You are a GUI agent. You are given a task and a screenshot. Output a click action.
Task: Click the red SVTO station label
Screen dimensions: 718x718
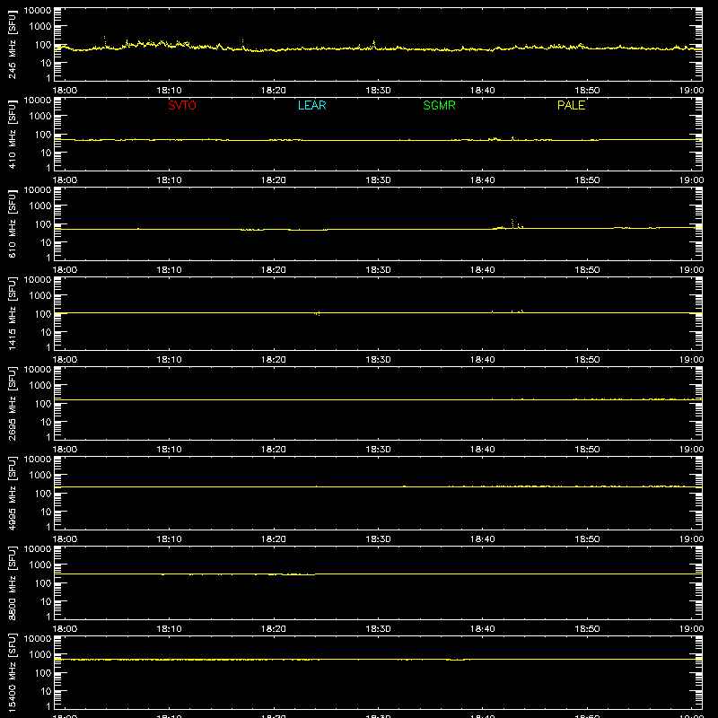click(x=182, y=105)
